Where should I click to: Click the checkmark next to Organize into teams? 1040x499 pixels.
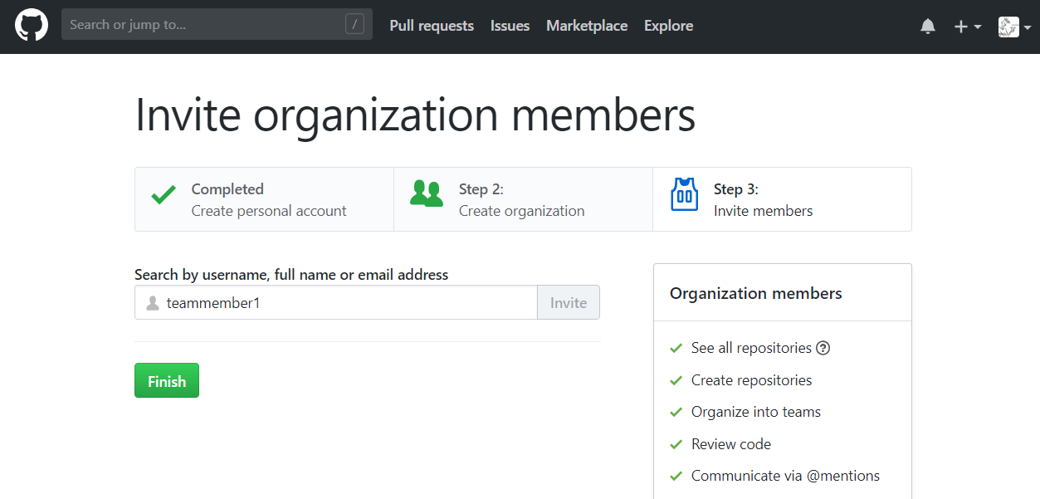pyautogui.click(x=676, y=412)
